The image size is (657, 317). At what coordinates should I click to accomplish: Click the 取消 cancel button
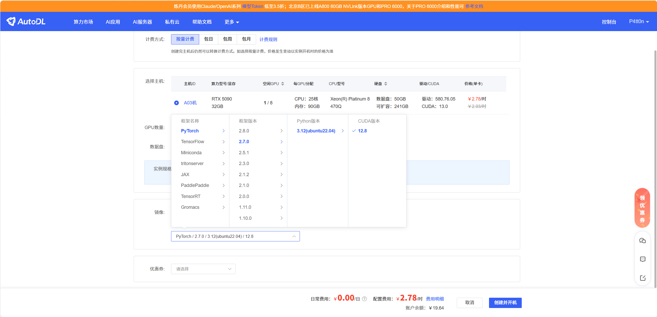pyautogui.click(x=470, y=303)
